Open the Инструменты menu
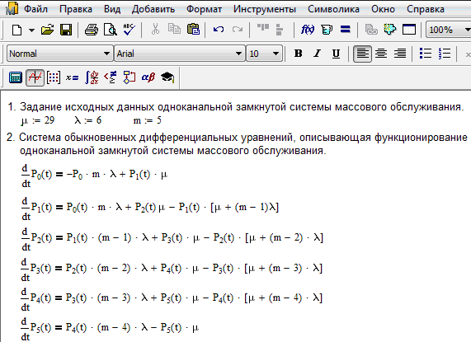Viewport: 471px width, 342px height. pyautogui.click(x=265, y=9)
